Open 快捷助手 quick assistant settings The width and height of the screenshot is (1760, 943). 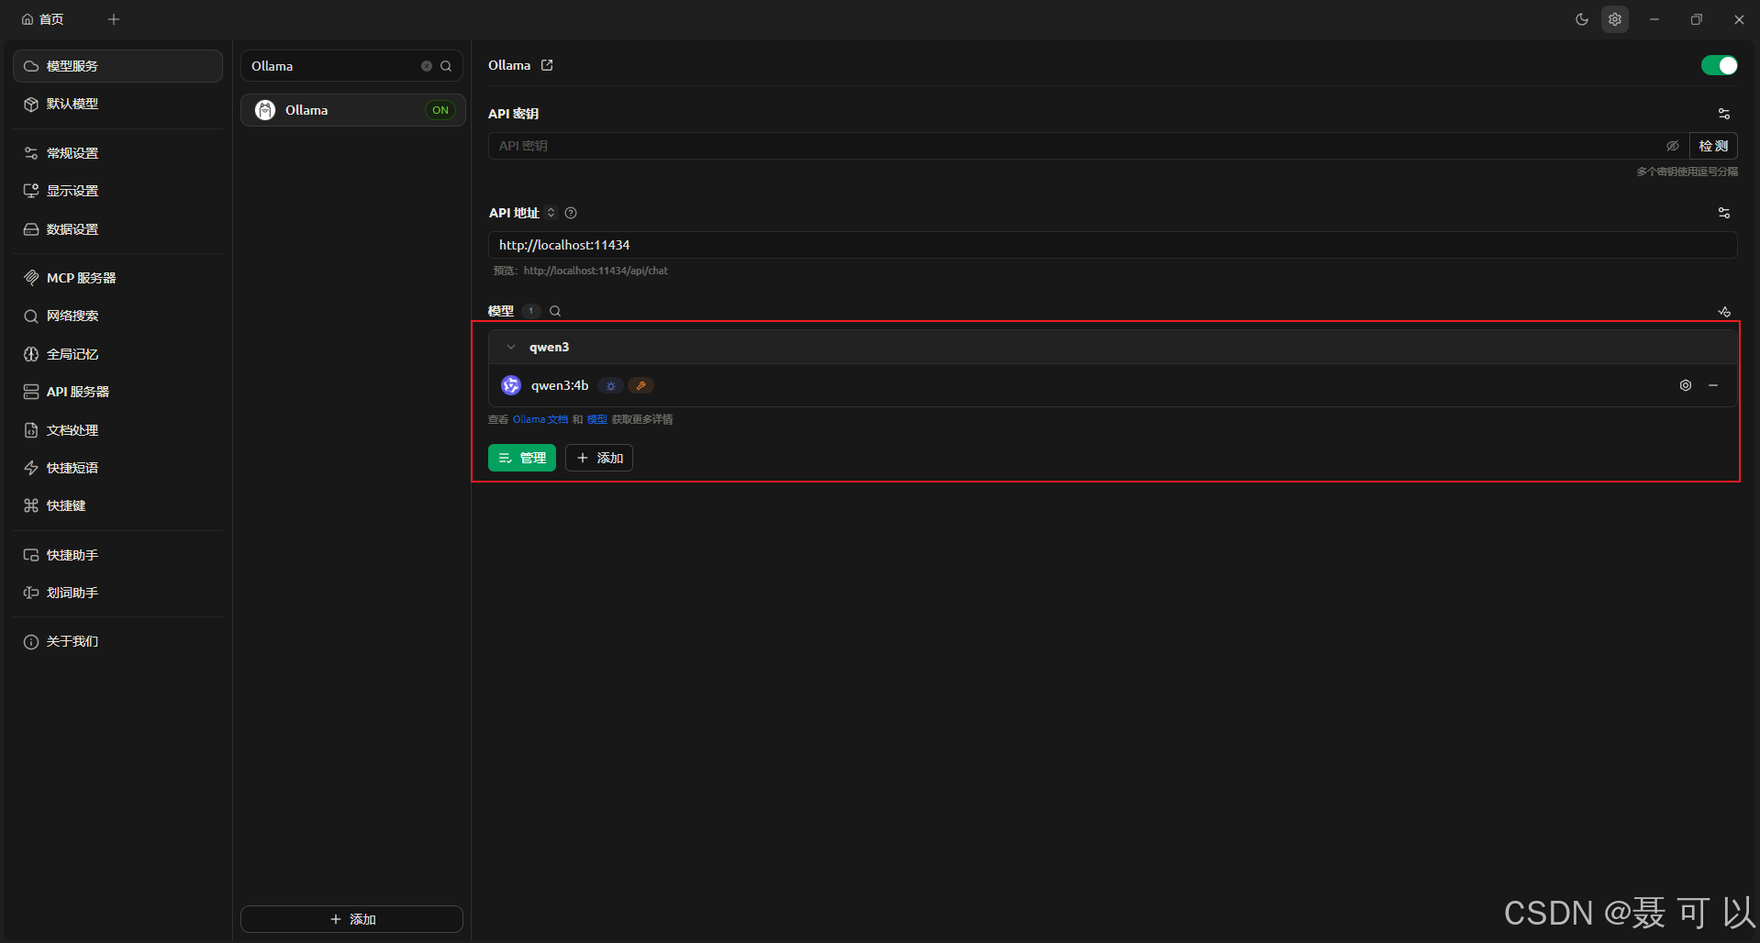point(117,555)
